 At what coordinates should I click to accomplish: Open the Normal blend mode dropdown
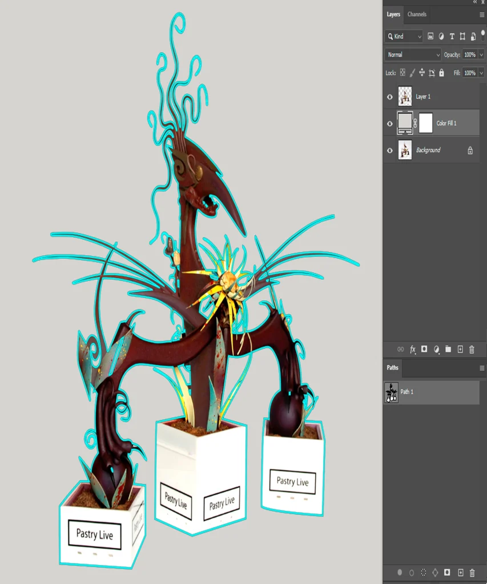click(x=413, y=55)
